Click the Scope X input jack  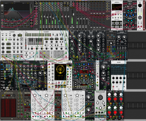point(113,87)
